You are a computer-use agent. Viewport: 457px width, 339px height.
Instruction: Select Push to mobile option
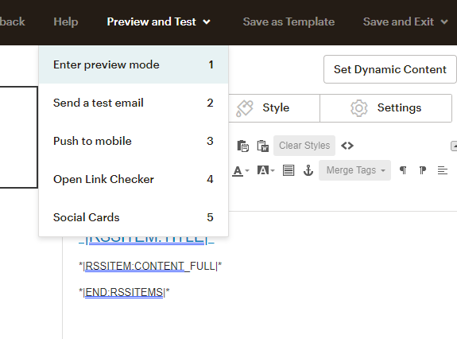134,141
